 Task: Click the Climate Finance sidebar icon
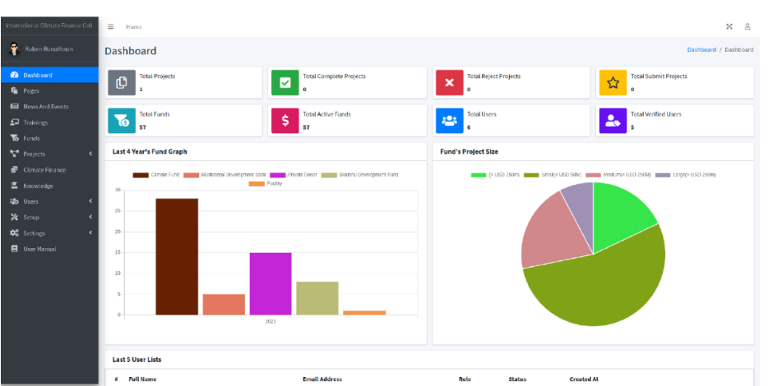tap(14, 170)
